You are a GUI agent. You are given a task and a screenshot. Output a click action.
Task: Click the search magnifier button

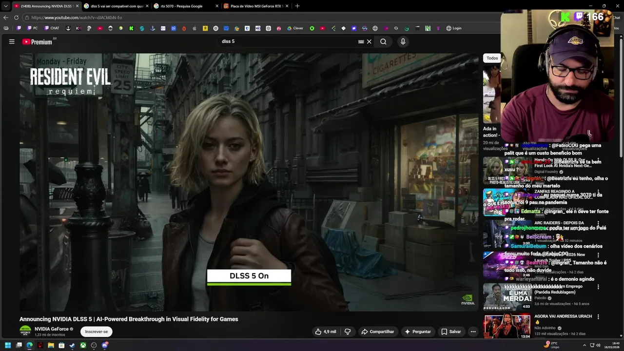383,41
